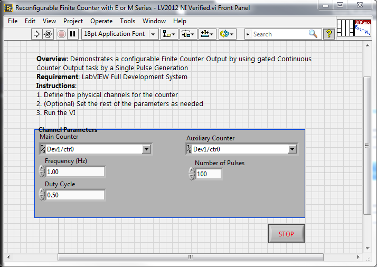
Task: Click the DAQmx Example VI icon
Action: (x=363, y=28)
